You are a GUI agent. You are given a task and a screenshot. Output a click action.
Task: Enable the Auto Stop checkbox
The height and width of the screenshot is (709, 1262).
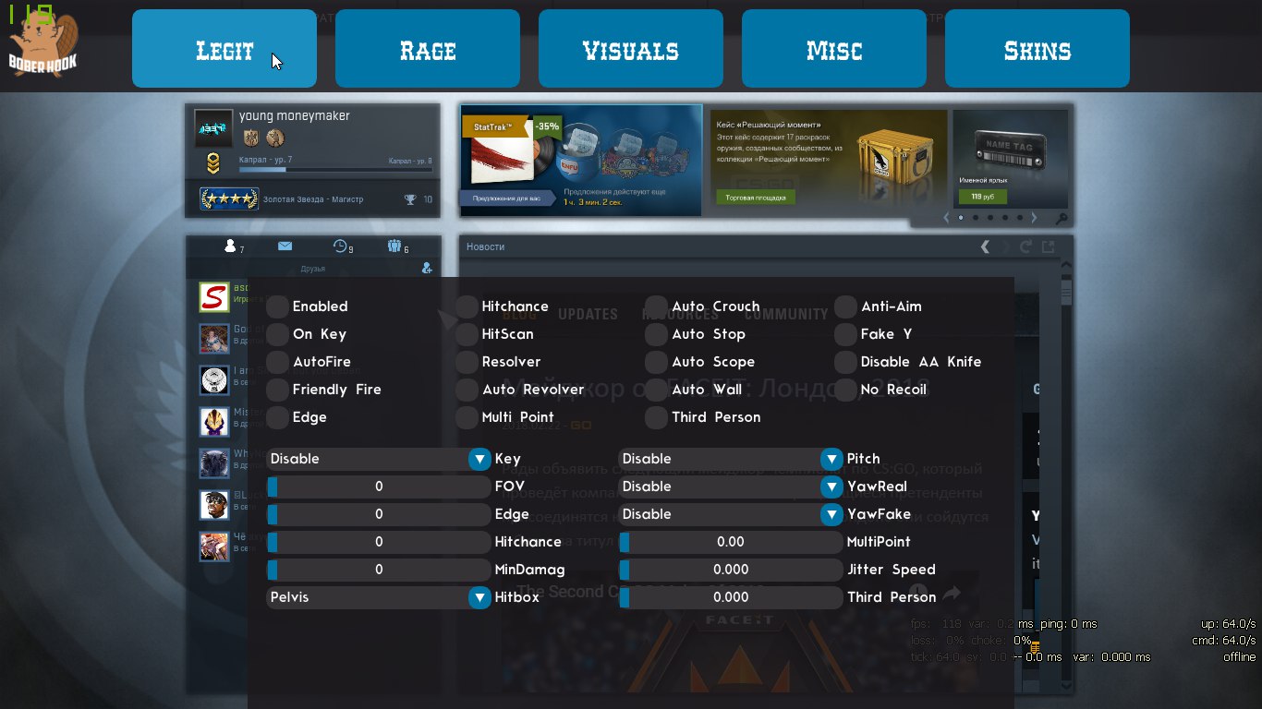pos(656,334)
